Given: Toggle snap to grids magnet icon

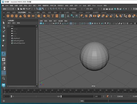Looking at the screenshot, I should [x=51, y=9].
